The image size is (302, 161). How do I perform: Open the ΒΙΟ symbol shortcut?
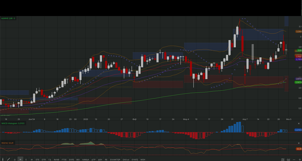click(x=78, y=160)
